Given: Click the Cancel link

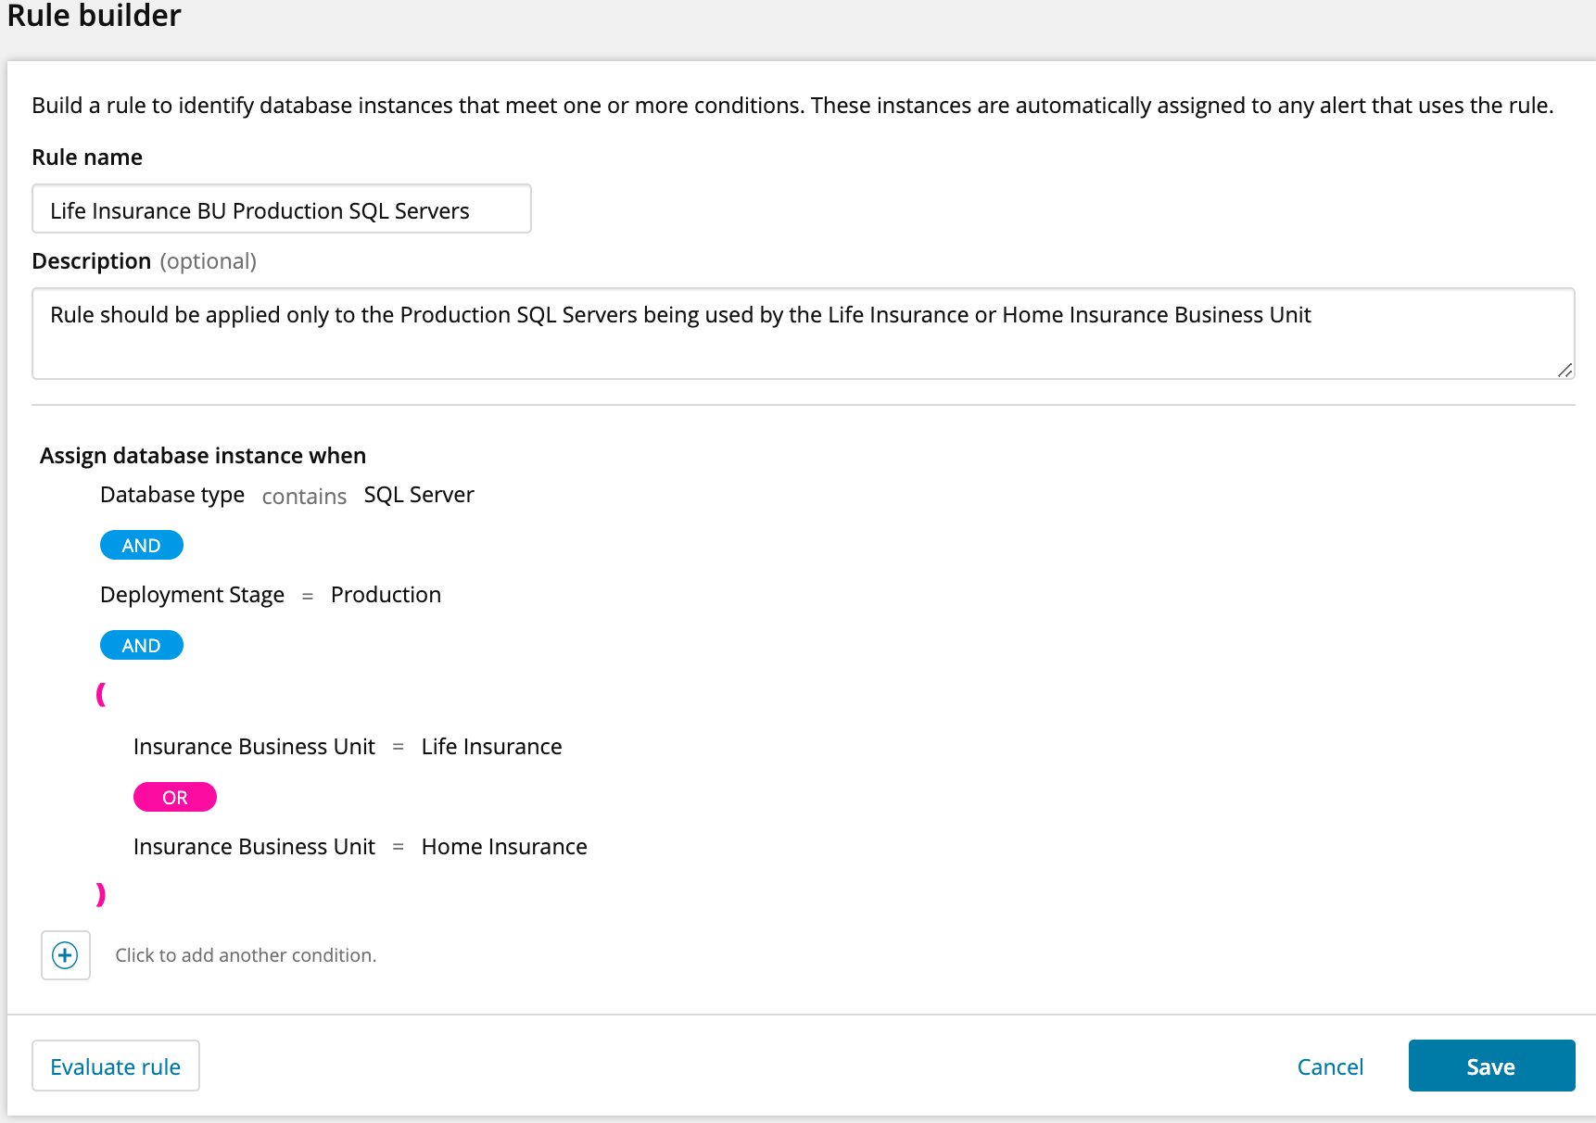Looking at the screenshot, I should pyautogui.click(x=1330, y=1067).
